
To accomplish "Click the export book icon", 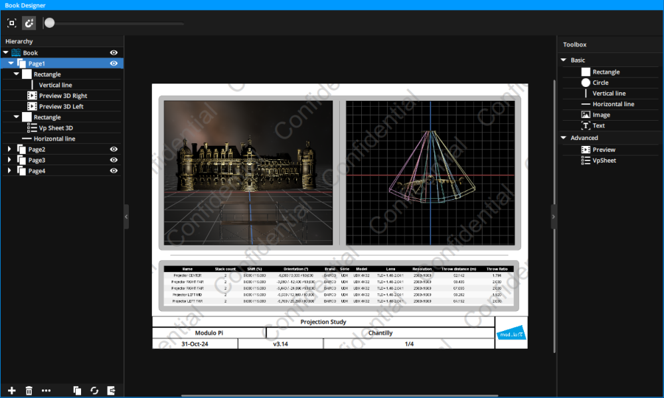I will (x=112, y=391).
